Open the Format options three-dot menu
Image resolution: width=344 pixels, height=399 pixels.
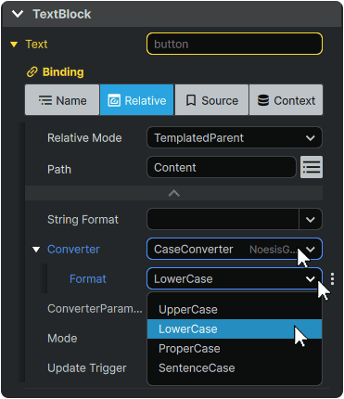[332, 278]
